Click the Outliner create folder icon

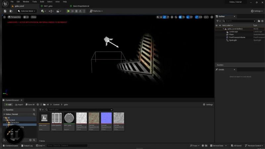tap(259, 21)
